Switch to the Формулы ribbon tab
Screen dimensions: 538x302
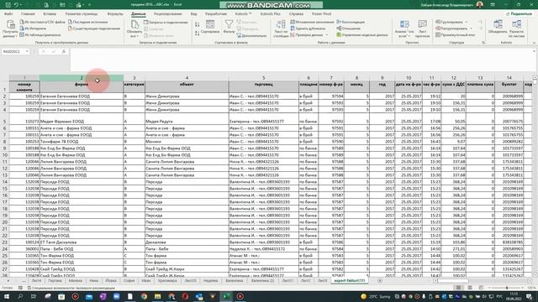[x=115, y=13]
